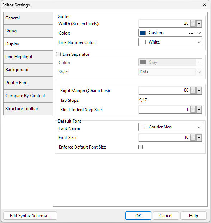Click the Cancel button

[x=166, y=216]
